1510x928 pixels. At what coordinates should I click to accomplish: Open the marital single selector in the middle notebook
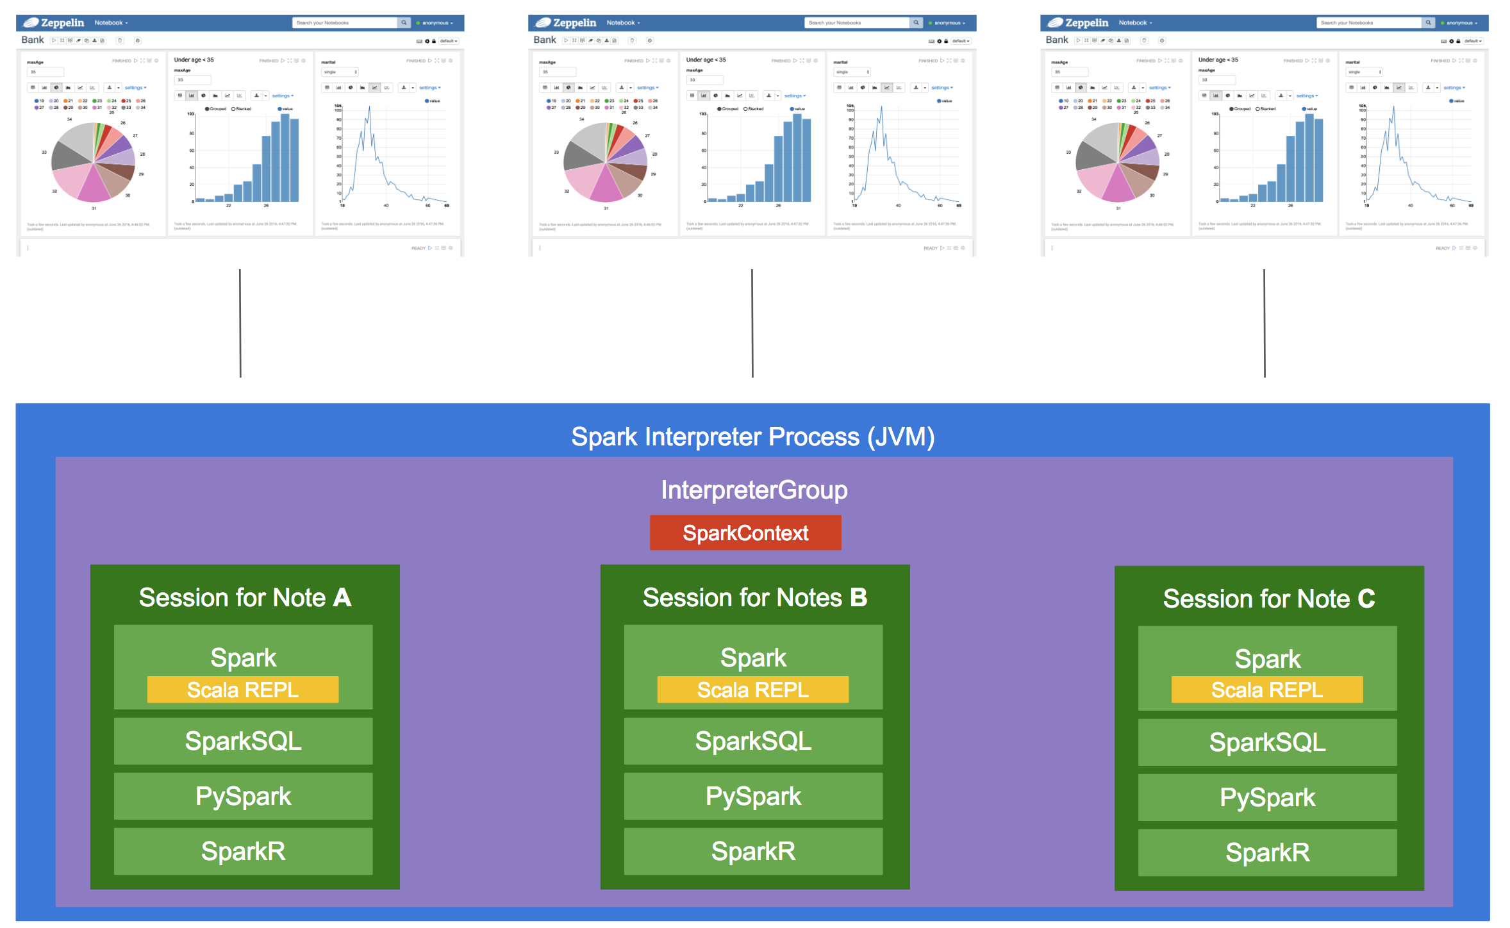[851, 72]
